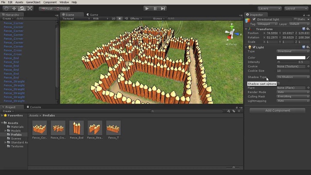Enable the Static checkbox

click(295, 19)
